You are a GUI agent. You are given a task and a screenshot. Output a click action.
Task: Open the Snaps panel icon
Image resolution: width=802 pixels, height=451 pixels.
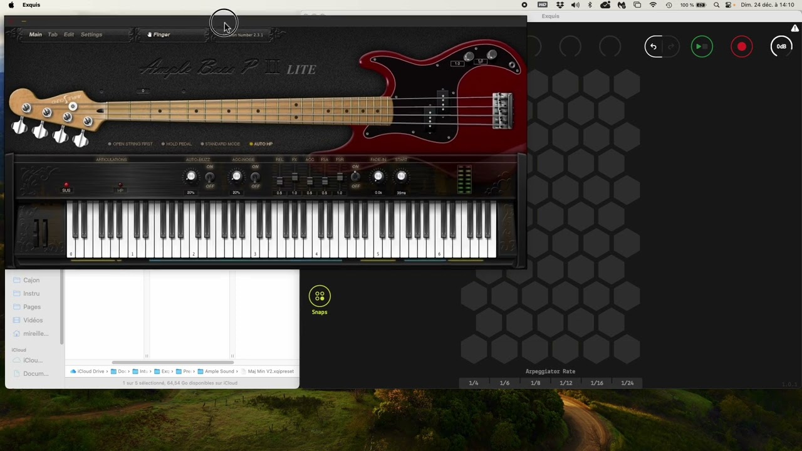pos(320,296)
